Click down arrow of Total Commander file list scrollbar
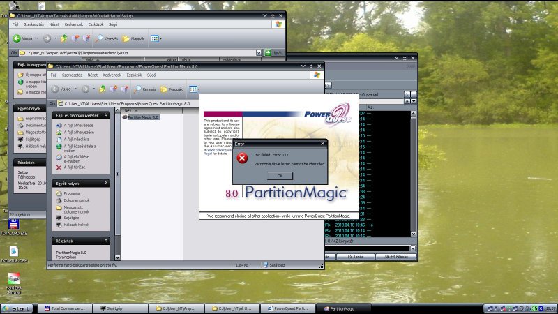The width and height of the screenshot is (558, 314). click(413, 234)
